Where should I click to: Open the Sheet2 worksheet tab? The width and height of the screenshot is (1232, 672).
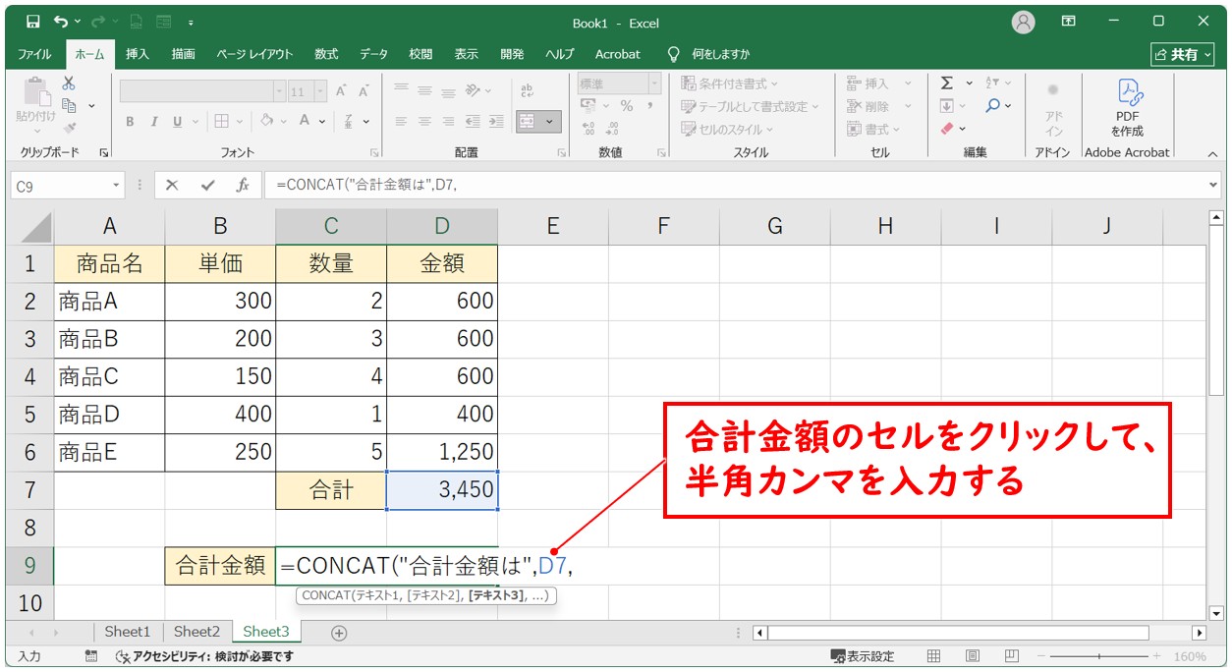point(196,632)
